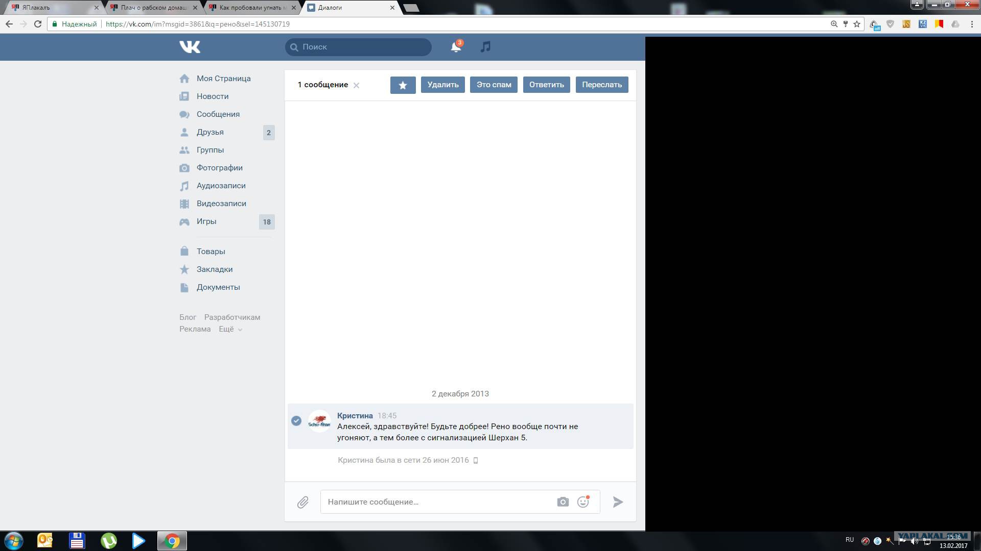Close the Диалоги browser tab
This screenshot has width=981, height=551.
(x=392, y=8)
